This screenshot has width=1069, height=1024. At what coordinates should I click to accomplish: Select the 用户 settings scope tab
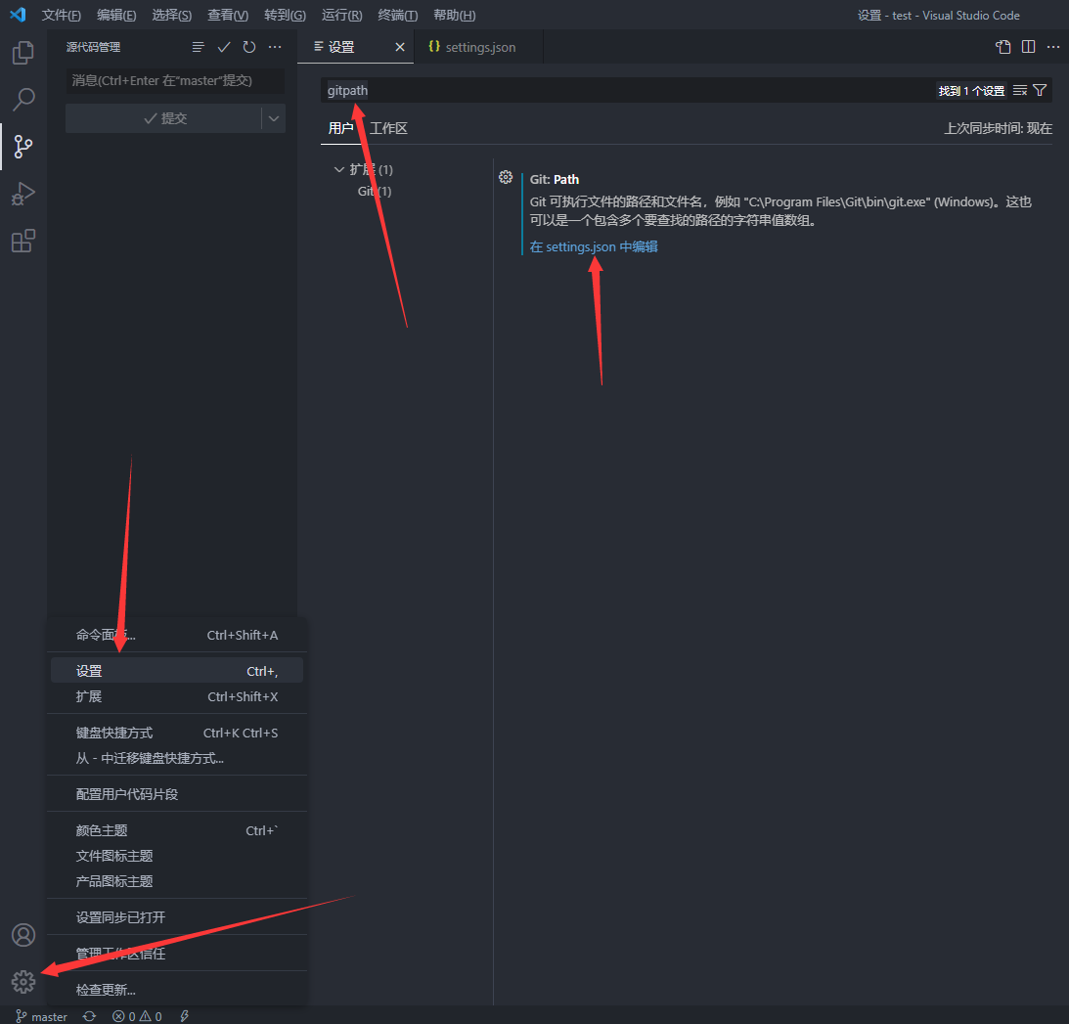(340, 128)
